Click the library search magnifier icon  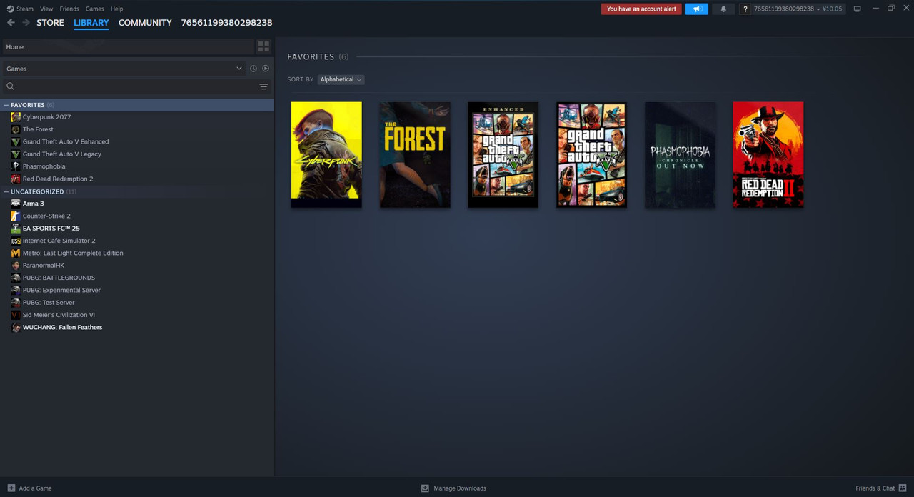click(x=10, y=86)
